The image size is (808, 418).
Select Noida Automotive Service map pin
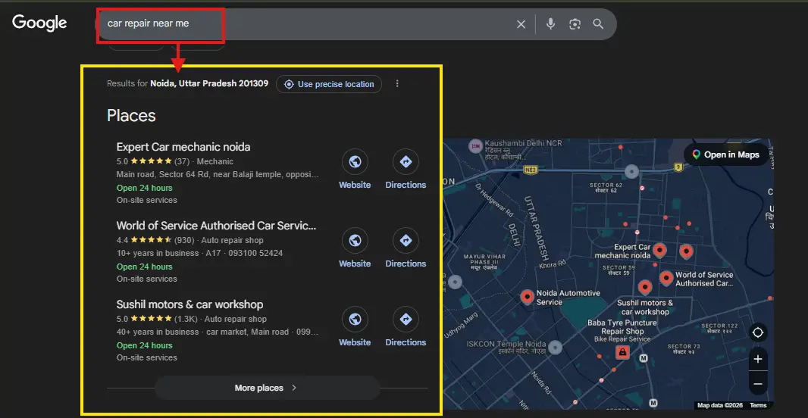527,297
